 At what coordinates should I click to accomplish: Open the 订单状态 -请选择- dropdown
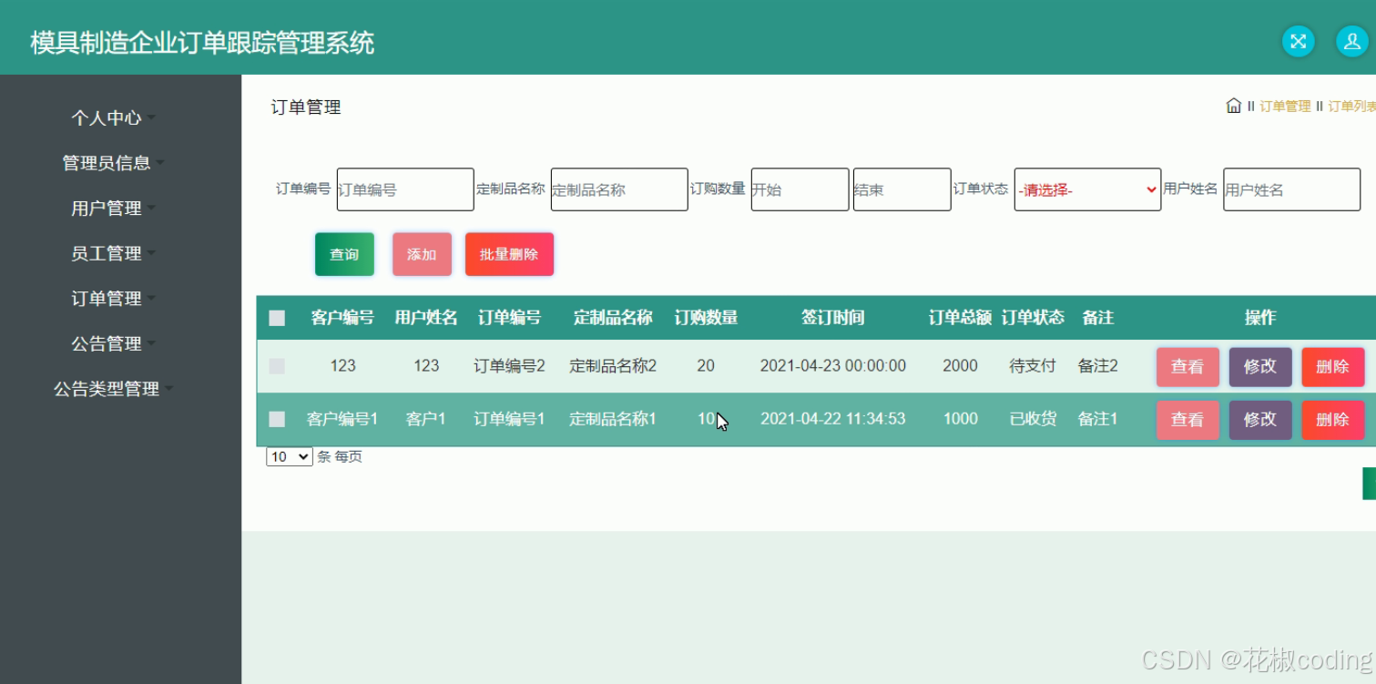pos(1087,189)
